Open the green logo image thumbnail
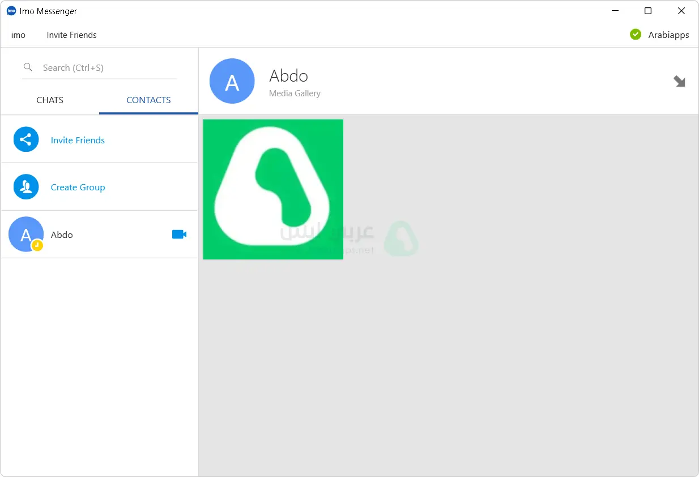The image size is (699, 477). (x=273, y=189)
